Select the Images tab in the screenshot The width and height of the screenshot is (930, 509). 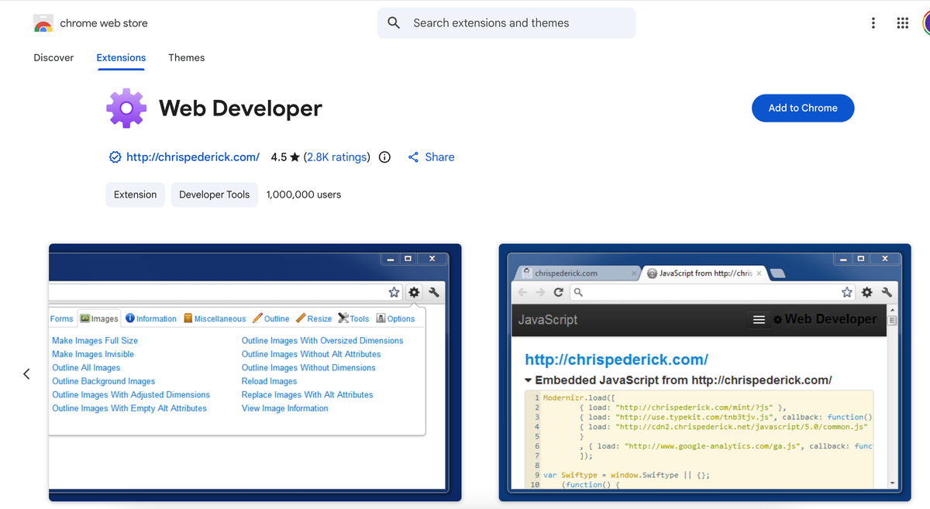(x=98, y=318)
